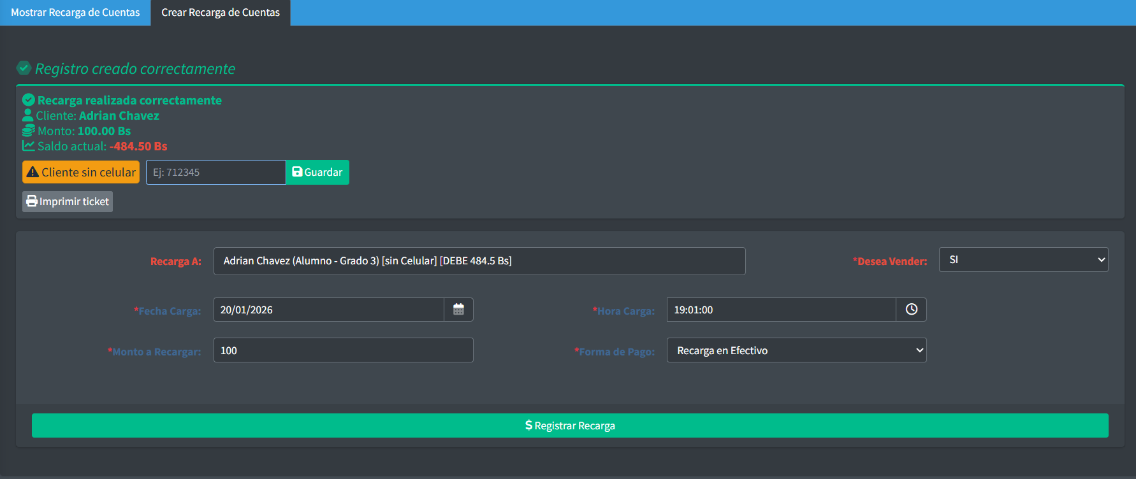Click Guardar to save the phone number
The height and width of the screenshot is (479, 1136).
[x=317, y=172]
